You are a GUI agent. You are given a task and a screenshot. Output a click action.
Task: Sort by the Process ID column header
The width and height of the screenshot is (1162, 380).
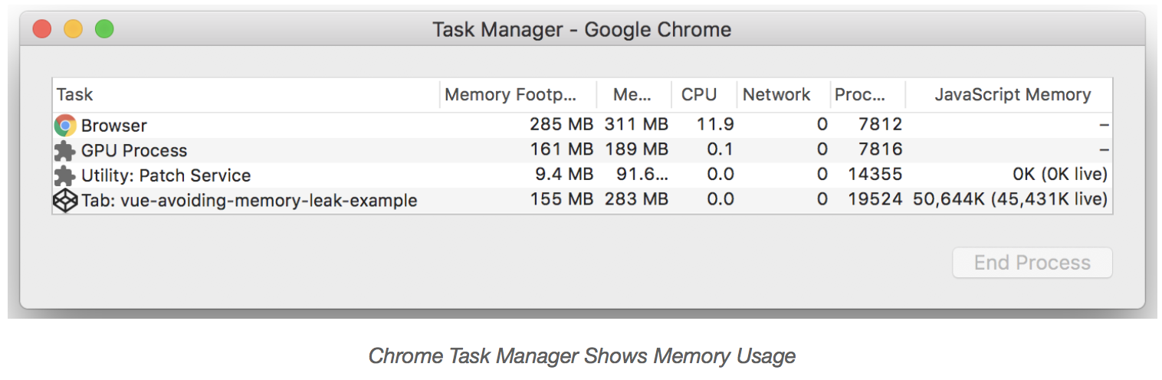(x=860, y=95)
